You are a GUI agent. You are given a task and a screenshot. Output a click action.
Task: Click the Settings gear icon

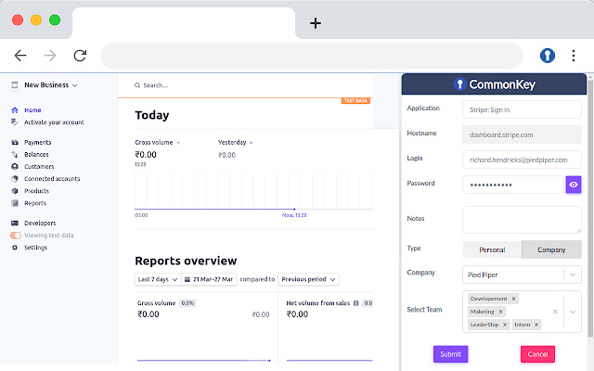pos(15,248)
